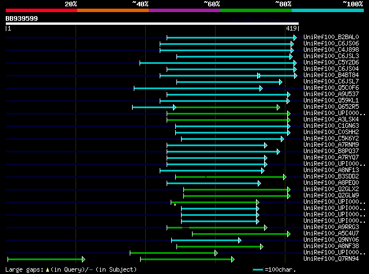Click the cyan alignment bar for UniRef100_C5Y2D6

coord(217,63)
